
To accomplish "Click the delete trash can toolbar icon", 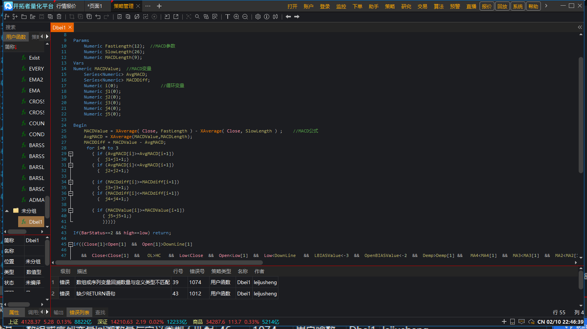I will [59, 17].
